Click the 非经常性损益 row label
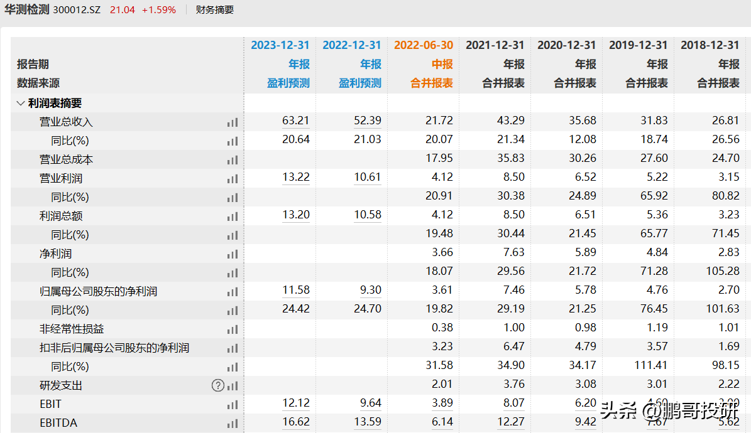 (x=72, y=329)
